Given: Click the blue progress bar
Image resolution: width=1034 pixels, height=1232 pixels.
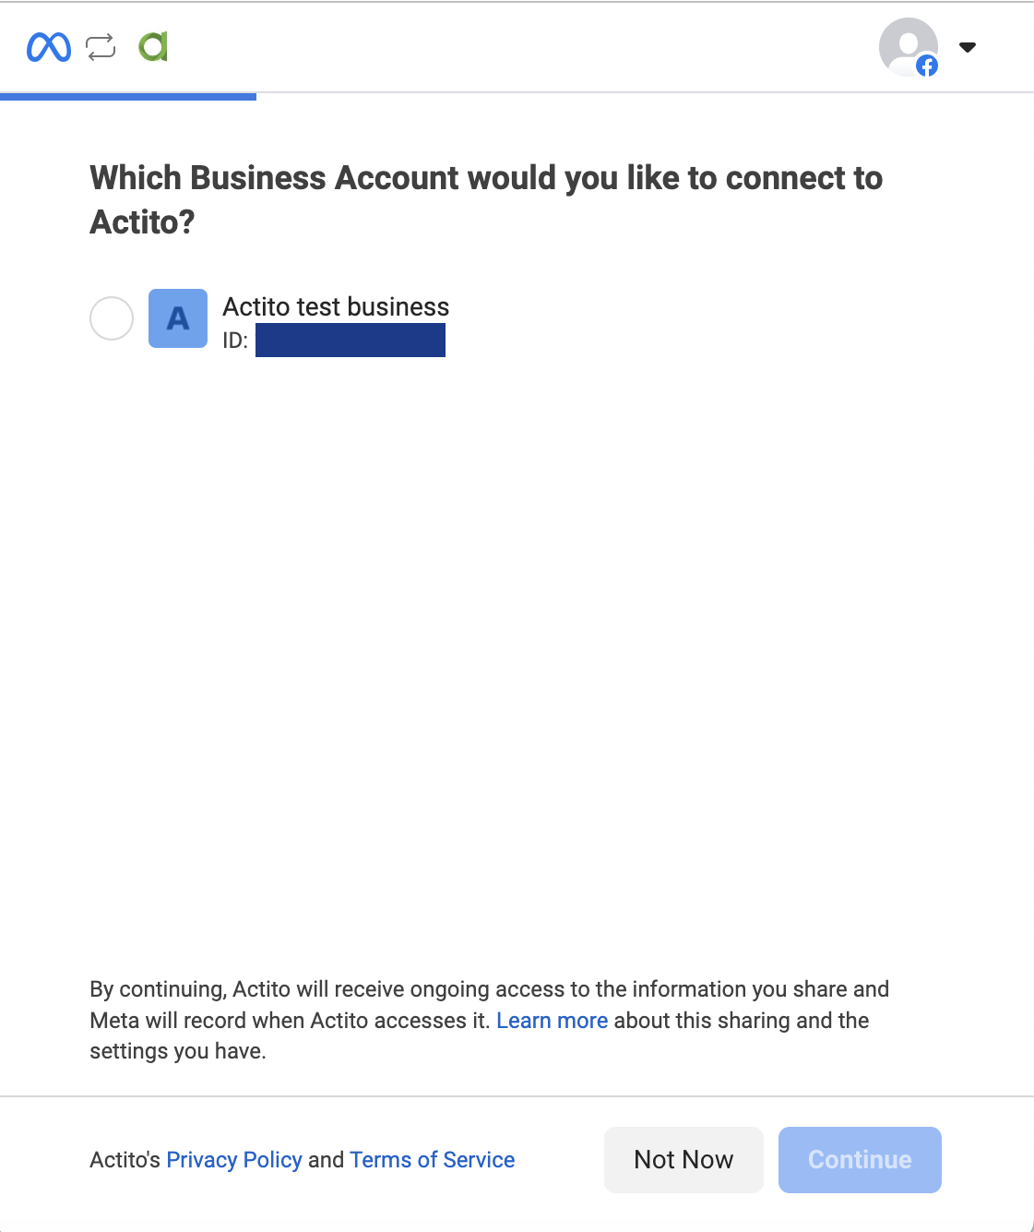Looking at the screenshot, I should pos(128,95).
